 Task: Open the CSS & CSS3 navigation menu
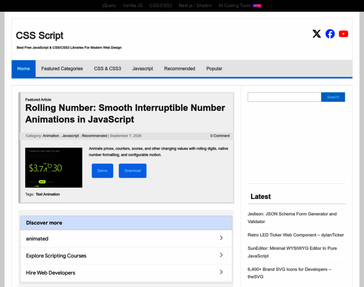(x=107, y=68)
